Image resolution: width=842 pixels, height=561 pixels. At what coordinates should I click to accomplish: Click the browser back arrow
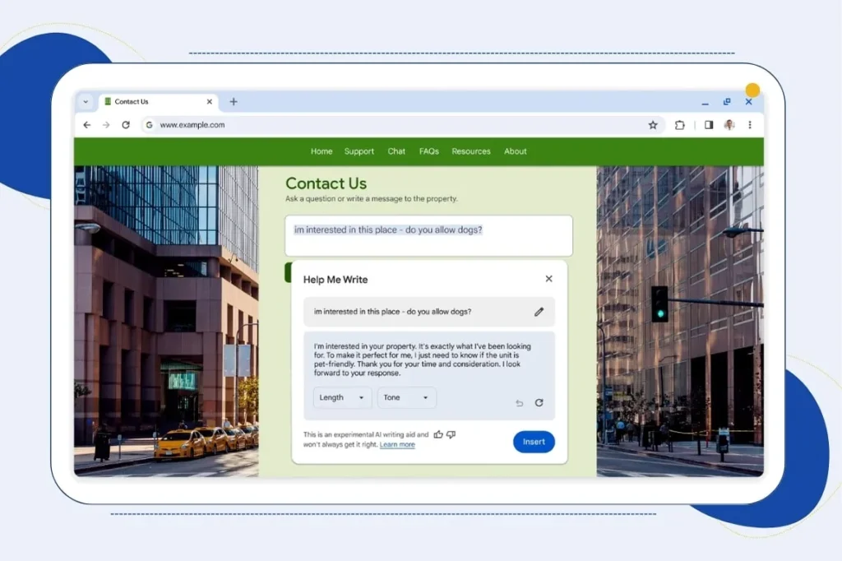tap(87, 125)
